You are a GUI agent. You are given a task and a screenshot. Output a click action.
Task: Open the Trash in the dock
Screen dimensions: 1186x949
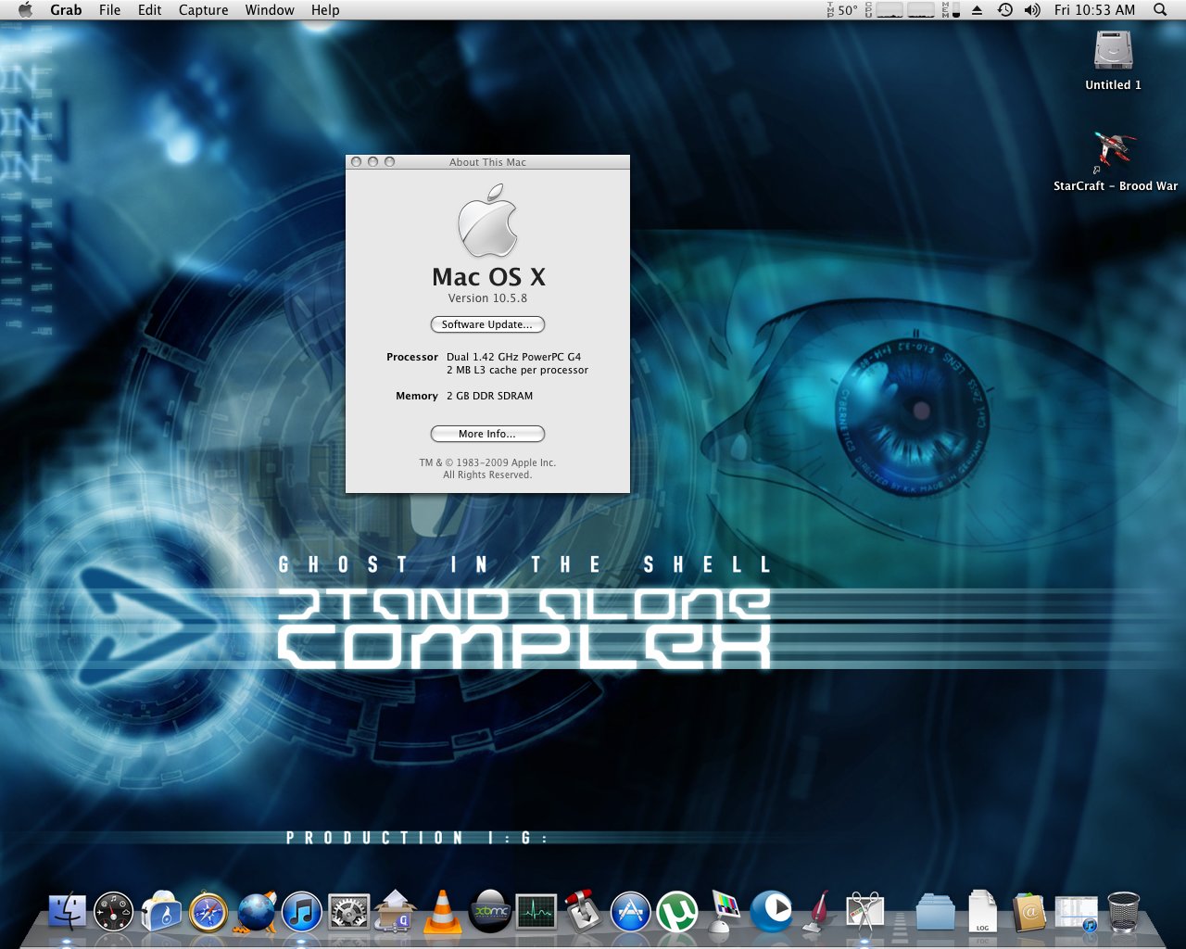click(x=1123, y=913)
